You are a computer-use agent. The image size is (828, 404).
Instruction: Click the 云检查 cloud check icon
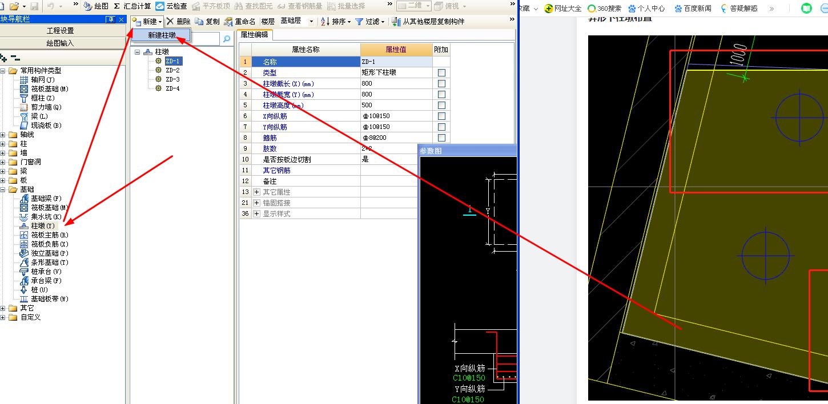[160, 6]
